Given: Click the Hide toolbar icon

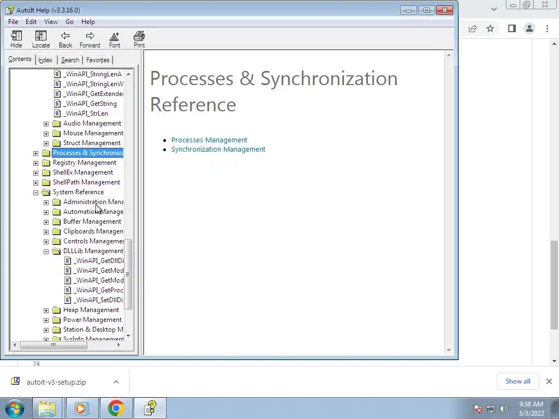Looking at the screenshot, I should click(16, 39).
